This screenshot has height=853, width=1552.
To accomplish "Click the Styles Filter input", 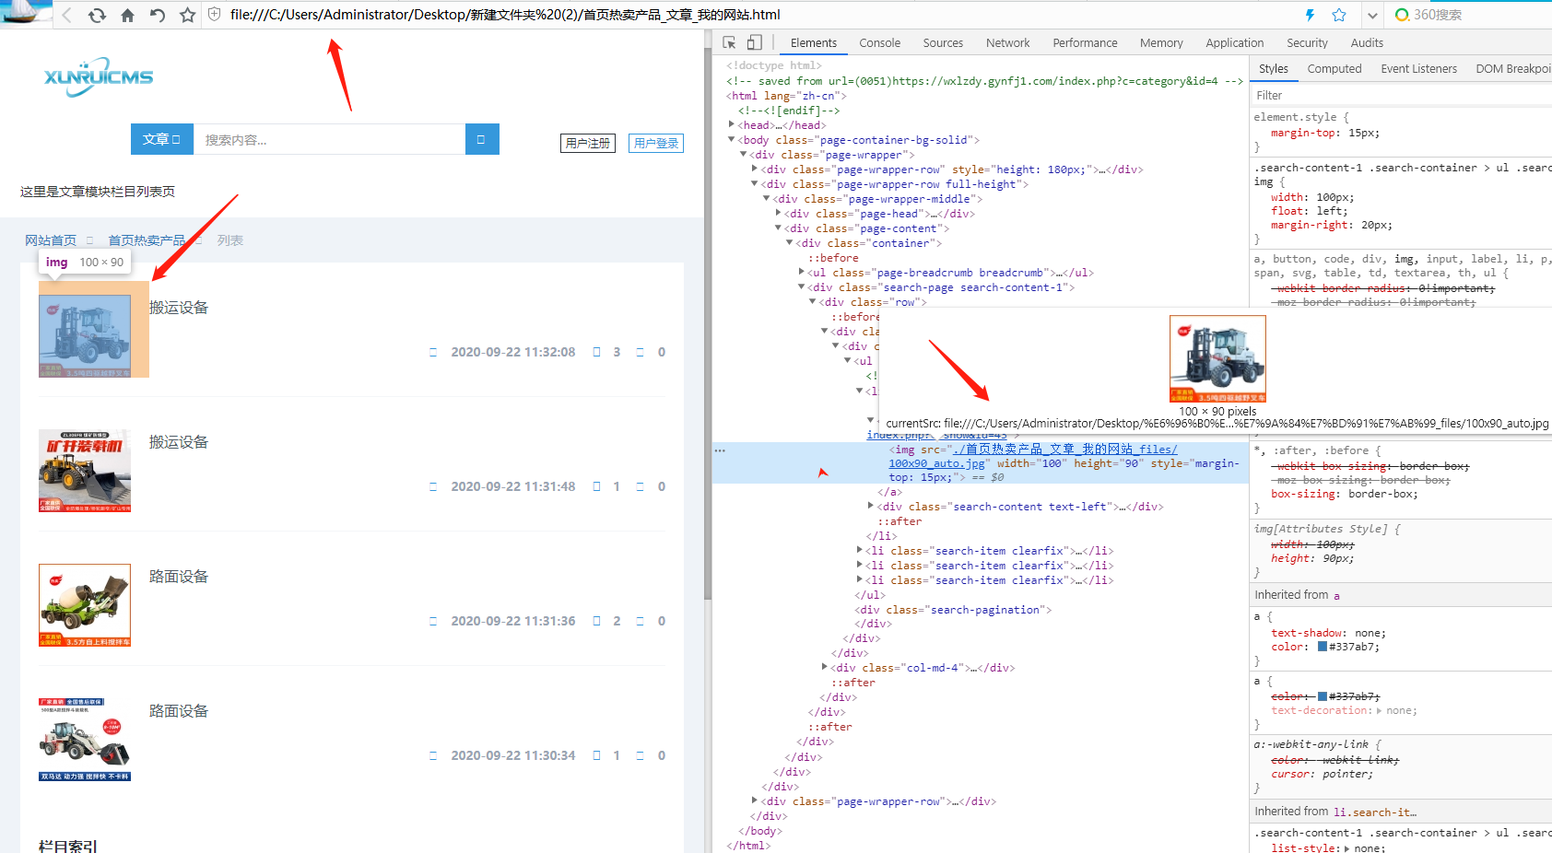I will point(1401,95).
